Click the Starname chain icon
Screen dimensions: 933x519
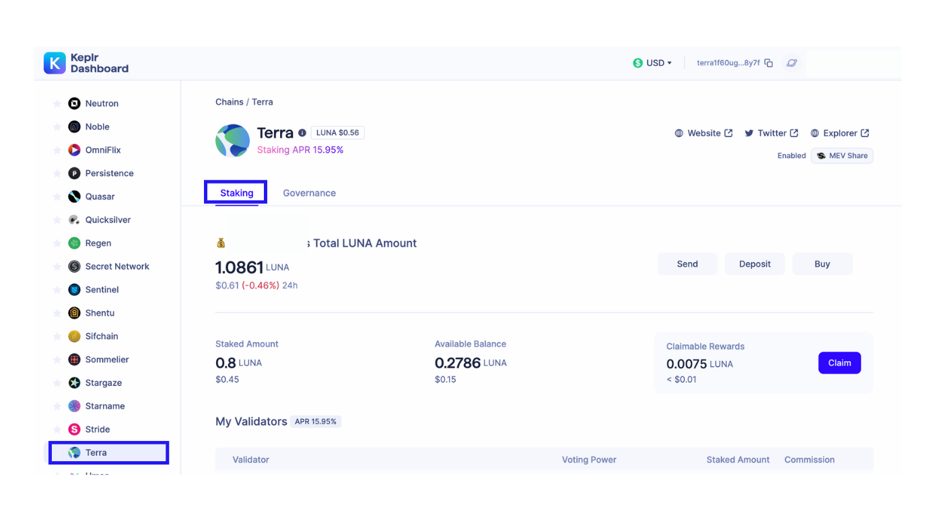tap(75, 406)
